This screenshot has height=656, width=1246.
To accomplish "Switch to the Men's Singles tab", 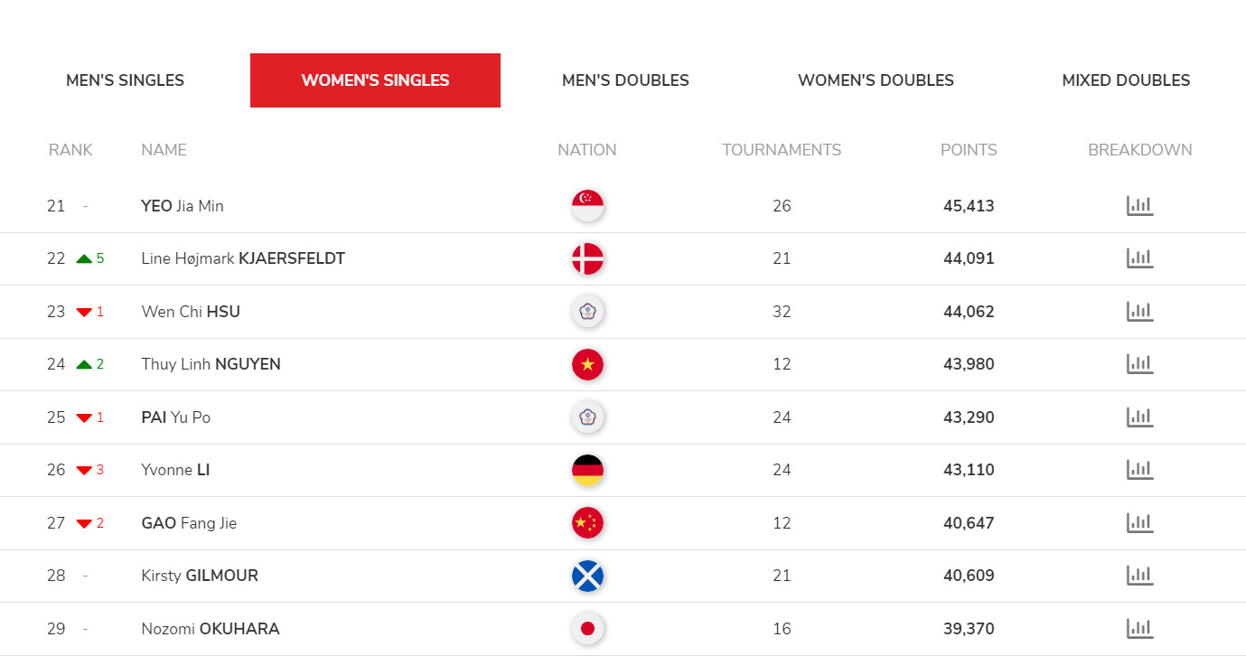I will pyautogui.click(x=125, y=80).
